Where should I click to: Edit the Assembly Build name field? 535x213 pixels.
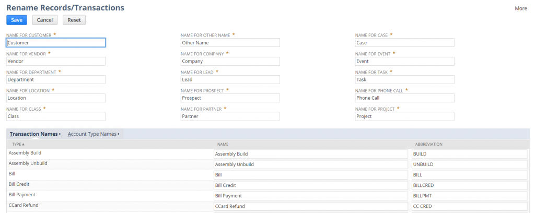click(x=311, y=154)
